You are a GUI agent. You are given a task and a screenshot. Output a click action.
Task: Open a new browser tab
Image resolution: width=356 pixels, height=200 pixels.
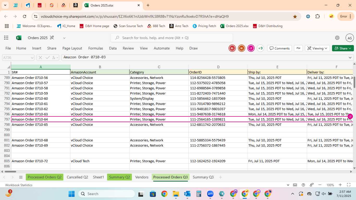point(148,5)
